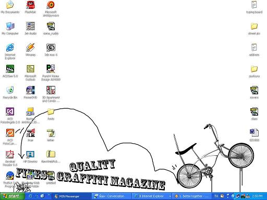This screenshot has width=267, height=200.
Task: Select the My Computer desktop icon
Action: [10, 29]
